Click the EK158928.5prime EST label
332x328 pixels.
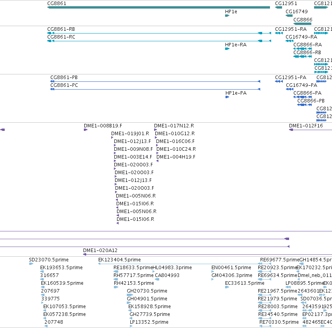[150, 307]
